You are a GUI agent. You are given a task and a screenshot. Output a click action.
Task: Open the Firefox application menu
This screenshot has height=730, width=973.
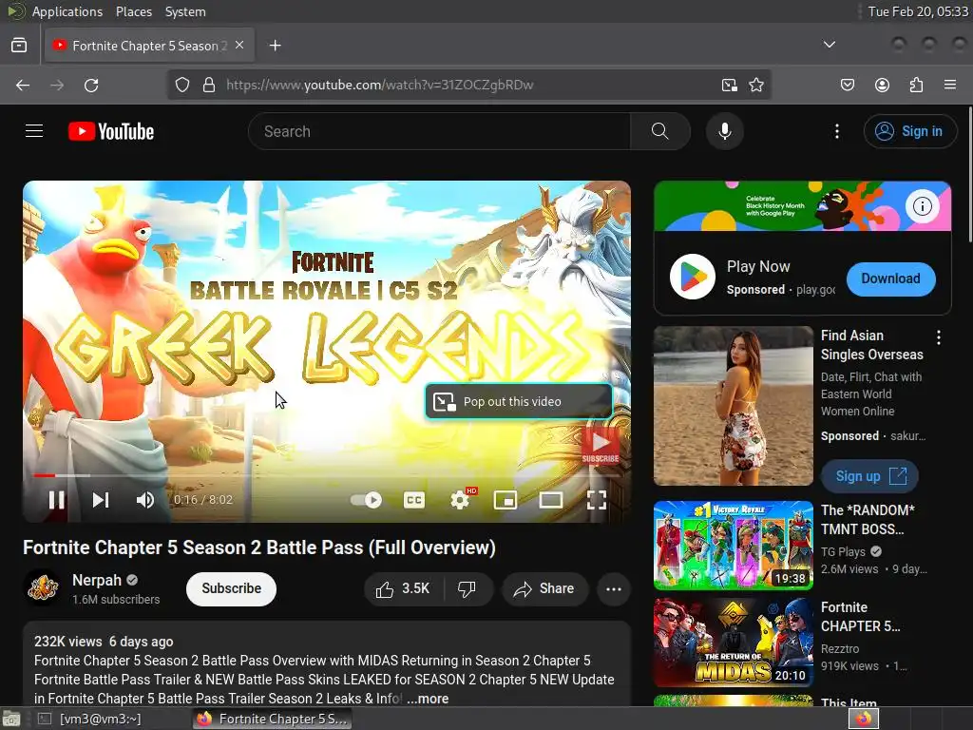tap(949, 85)
